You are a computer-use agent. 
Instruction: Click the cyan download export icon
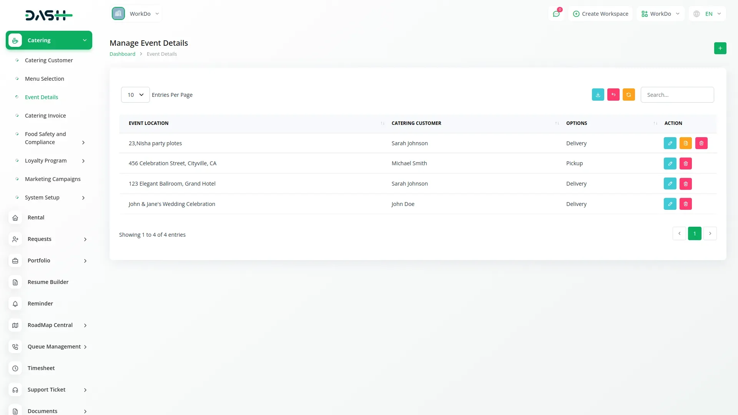pyautogui.click(x=598, y=95)
